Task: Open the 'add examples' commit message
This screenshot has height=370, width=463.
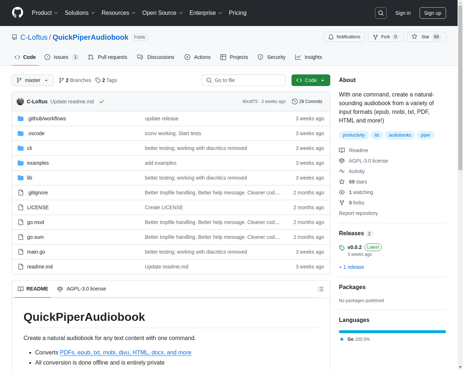Action: (x=161, y=163)
